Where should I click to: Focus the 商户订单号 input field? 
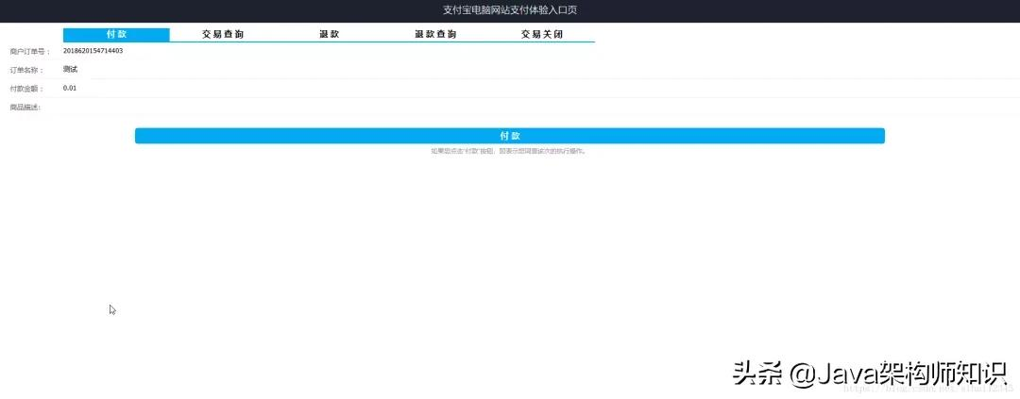[540, 51]
